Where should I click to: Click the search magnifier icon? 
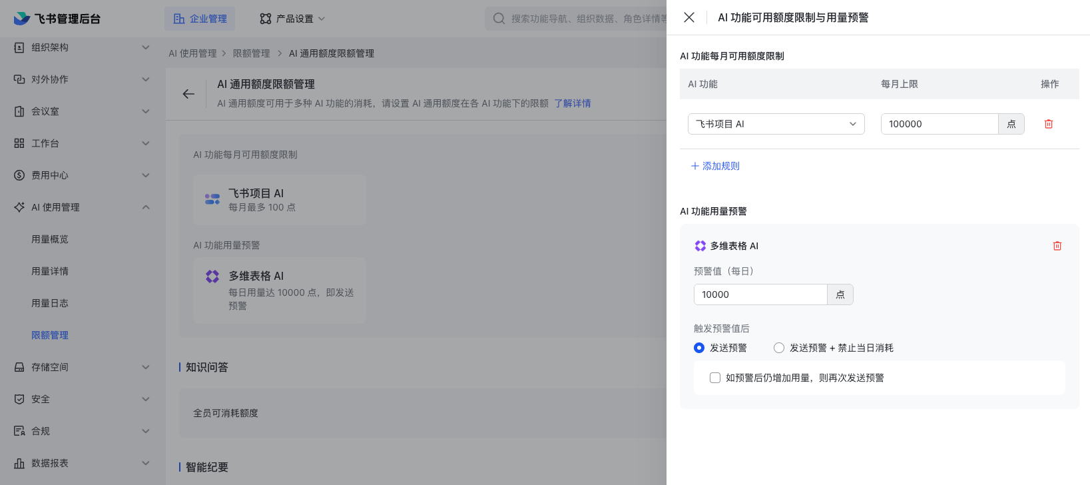tap(499, 19)
